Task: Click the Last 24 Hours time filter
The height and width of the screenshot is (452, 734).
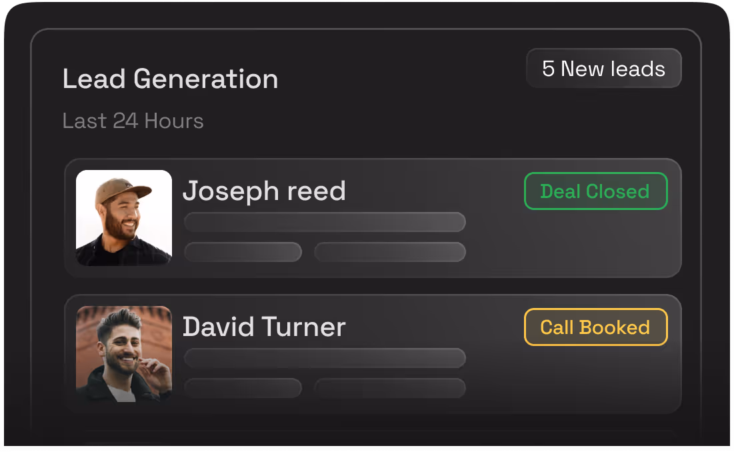Action: 133,121
